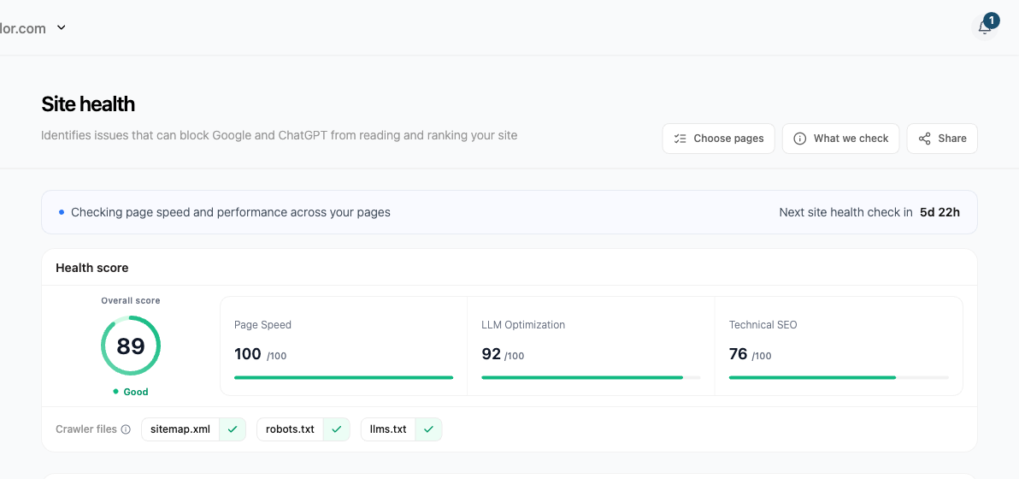Image resolution: width=1019 pixels, height=479 pixels.
Task: Click the Share button
Action: point(942,139)
